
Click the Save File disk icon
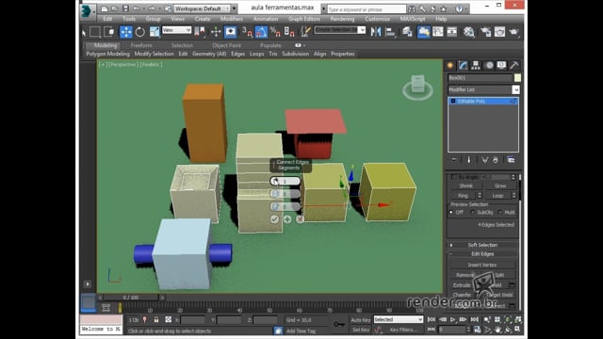(125, 8)
